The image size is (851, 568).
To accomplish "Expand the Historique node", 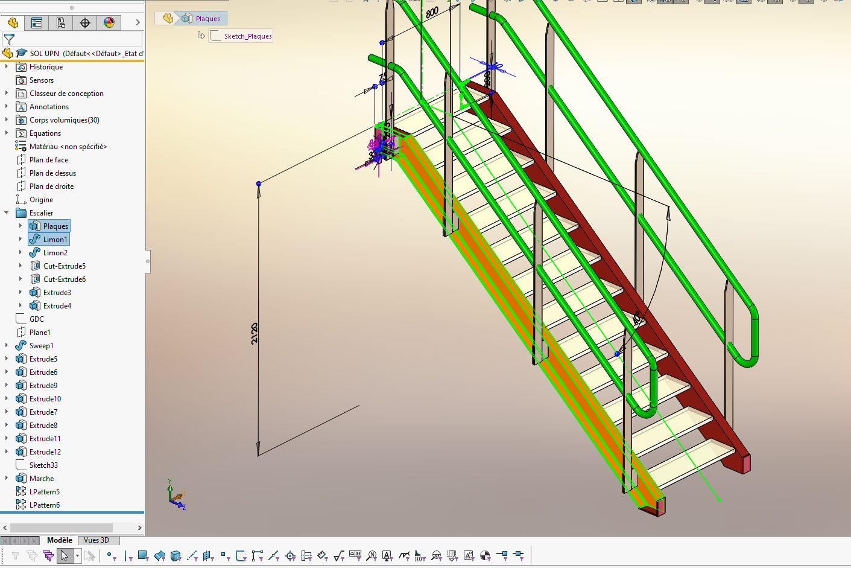I will coord(7,67).
